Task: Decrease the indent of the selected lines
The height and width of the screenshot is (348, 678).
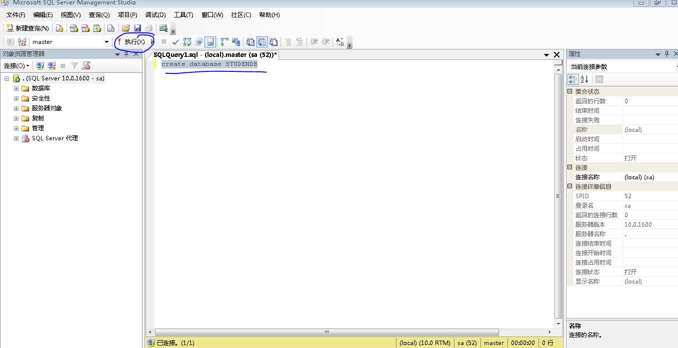Action: [314, 42]
